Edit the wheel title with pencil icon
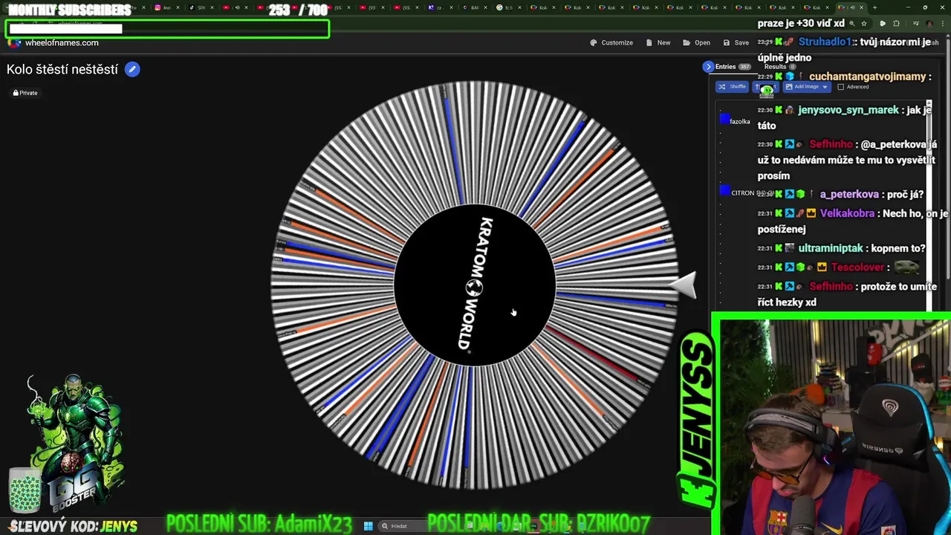The image size is (951, 535). click(132, 69)
